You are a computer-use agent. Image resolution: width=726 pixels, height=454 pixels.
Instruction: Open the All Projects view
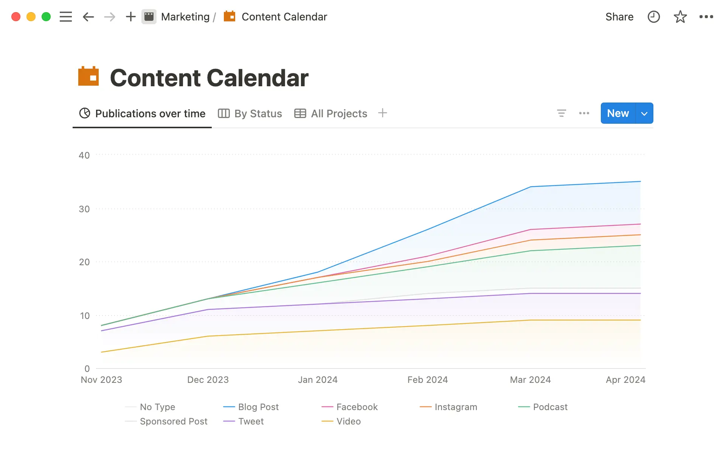pyautogui.click(x=338, y=113)
